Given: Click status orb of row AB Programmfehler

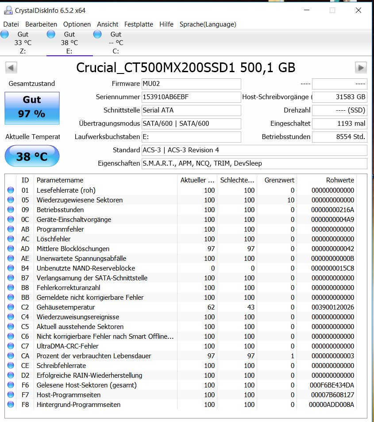Looking at the screenshot, I should pyautogui.click(x=11, y=229).
